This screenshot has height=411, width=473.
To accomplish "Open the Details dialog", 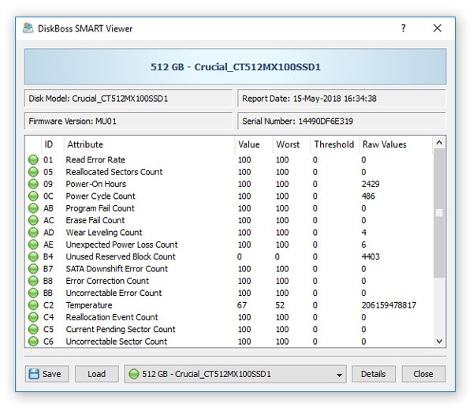I will tap(373, 374).
